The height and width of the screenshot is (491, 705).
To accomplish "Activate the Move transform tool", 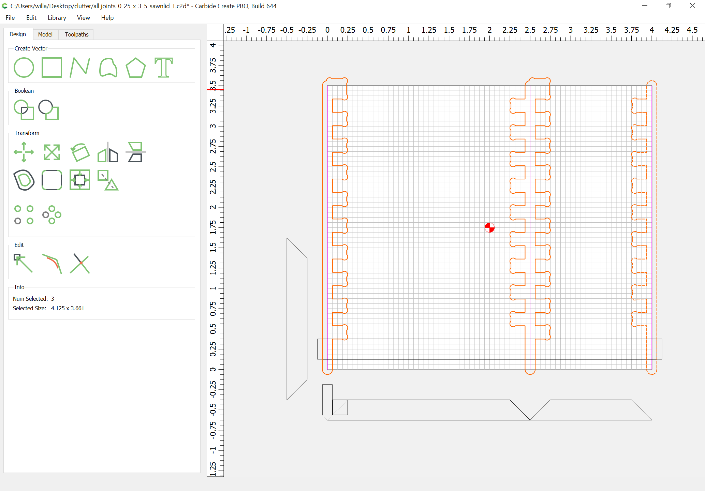I will pos(24,152).
